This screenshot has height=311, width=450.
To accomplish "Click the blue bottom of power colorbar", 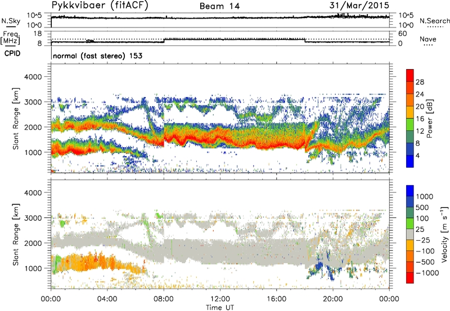I will 410,161.
